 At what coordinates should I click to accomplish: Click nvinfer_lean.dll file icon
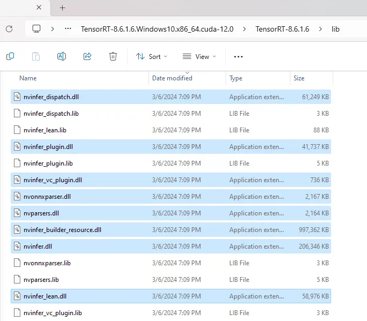pos(17,296)
